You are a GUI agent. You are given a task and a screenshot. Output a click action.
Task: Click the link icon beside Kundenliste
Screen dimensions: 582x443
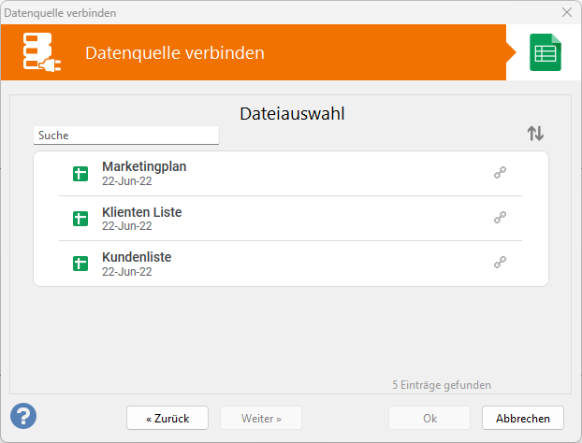500,262
